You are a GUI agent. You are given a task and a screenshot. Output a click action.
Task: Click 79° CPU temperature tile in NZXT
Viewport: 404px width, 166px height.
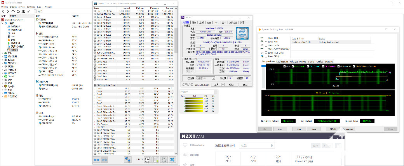[228, 159]
